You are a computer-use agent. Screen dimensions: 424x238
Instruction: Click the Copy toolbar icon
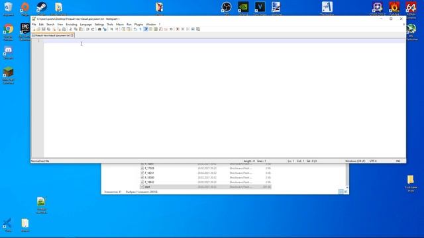[x=76, y=29]
